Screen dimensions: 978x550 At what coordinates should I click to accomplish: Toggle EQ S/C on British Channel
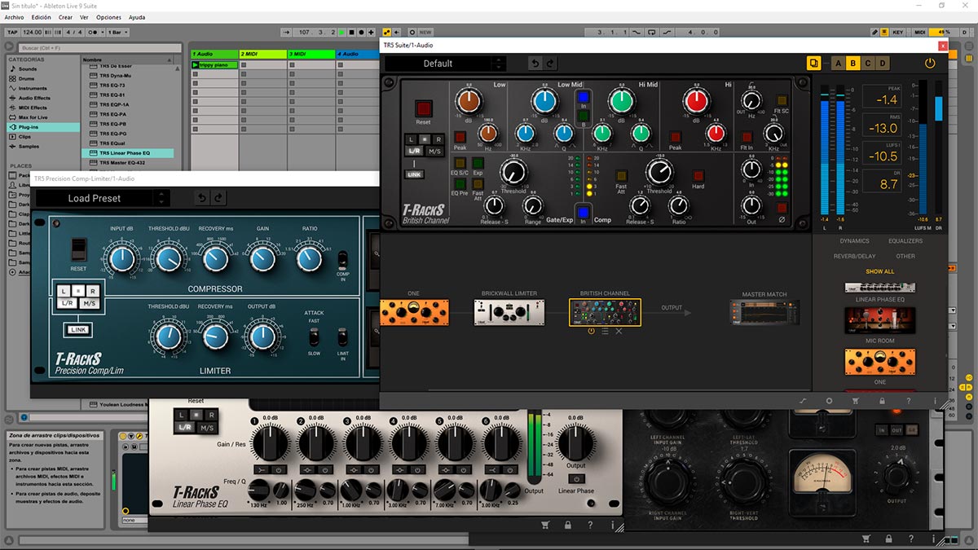click(x=459, y=163)
